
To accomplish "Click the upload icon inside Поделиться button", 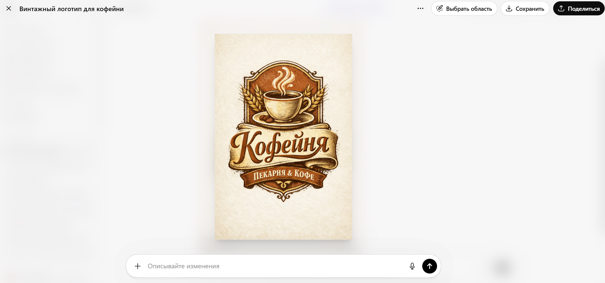I will coord(561,9).
